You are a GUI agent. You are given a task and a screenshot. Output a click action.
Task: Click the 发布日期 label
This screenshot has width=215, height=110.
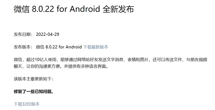[22, 34]
